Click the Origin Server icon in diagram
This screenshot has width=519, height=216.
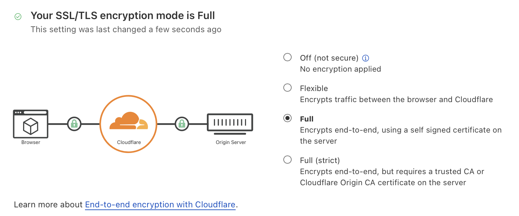coord(230,122)
